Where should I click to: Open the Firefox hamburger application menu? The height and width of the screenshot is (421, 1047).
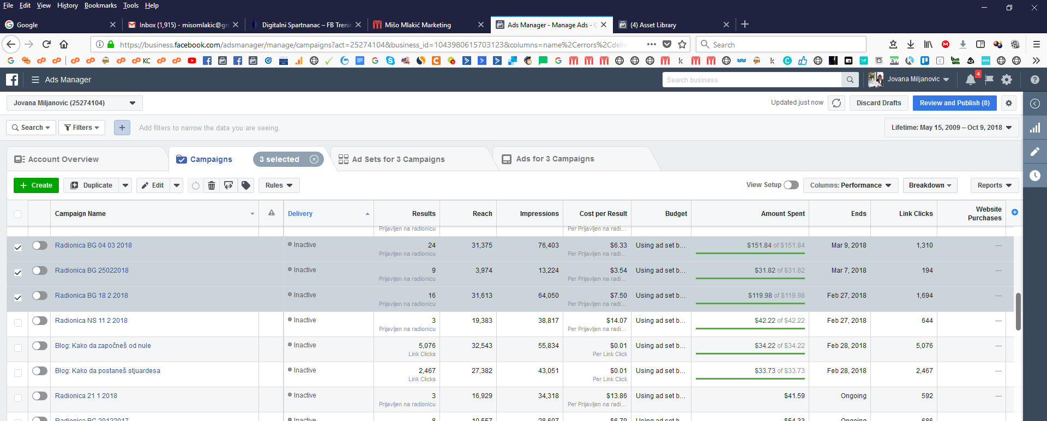1037,44
